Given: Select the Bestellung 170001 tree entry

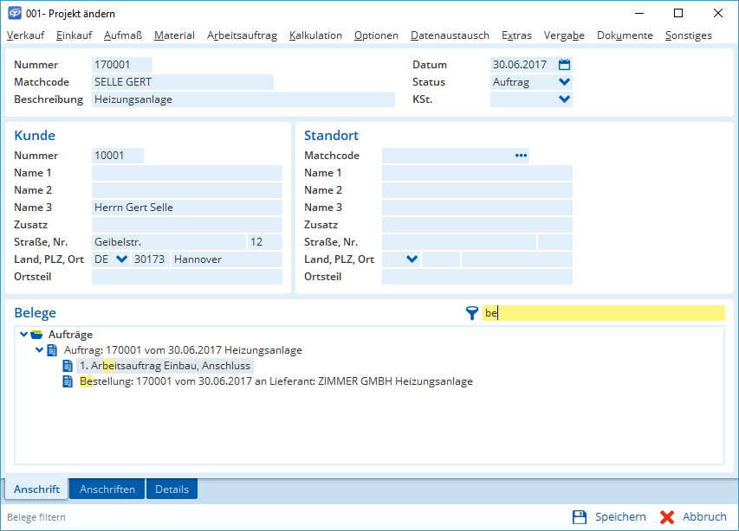Looking at the screenshot, I should click(x=276, y=381).
